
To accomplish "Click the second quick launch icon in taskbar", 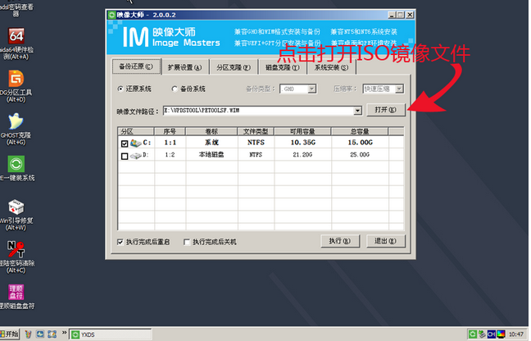I will tap(40, 334).
